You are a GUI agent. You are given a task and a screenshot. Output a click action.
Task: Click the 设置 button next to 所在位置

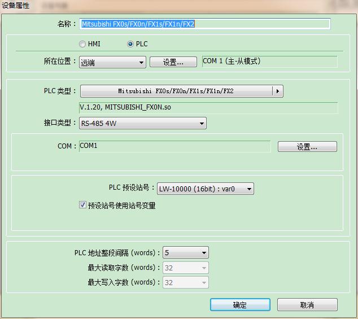(x=173, y=62)
